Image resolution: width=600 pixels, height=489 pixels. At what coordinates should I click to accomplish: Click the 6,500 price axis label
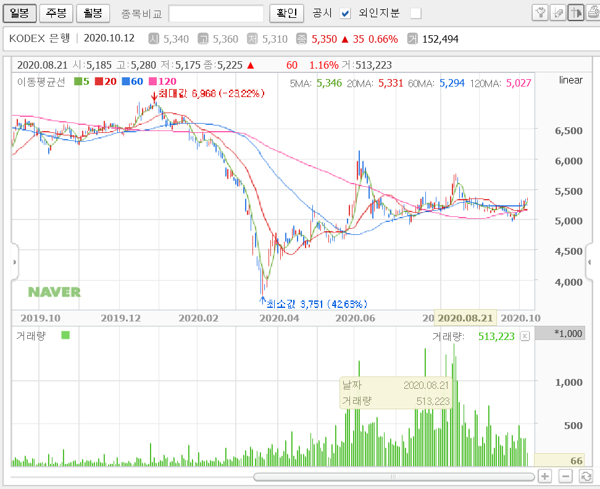coord(569,130)
